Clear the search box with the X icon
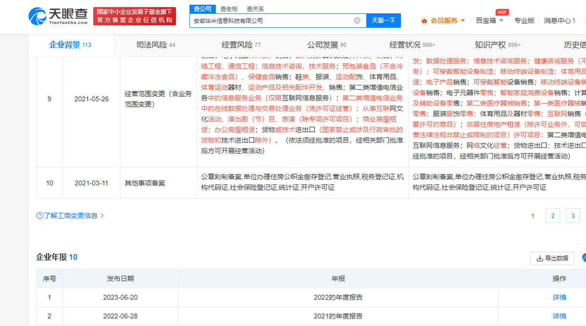 pos(357,20)
